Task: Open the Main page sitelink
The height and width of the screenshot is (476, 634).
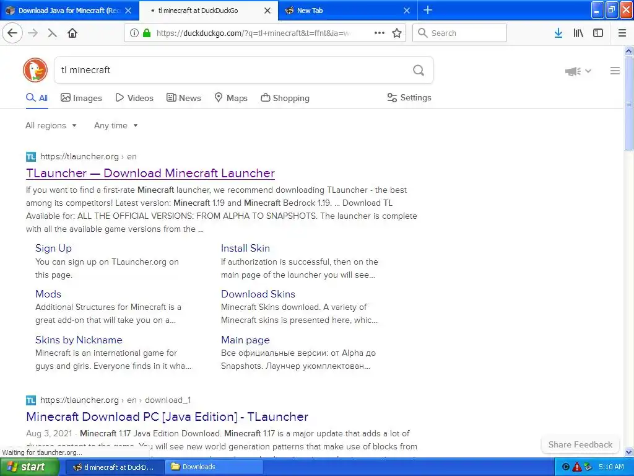Action: coord(245,340)
